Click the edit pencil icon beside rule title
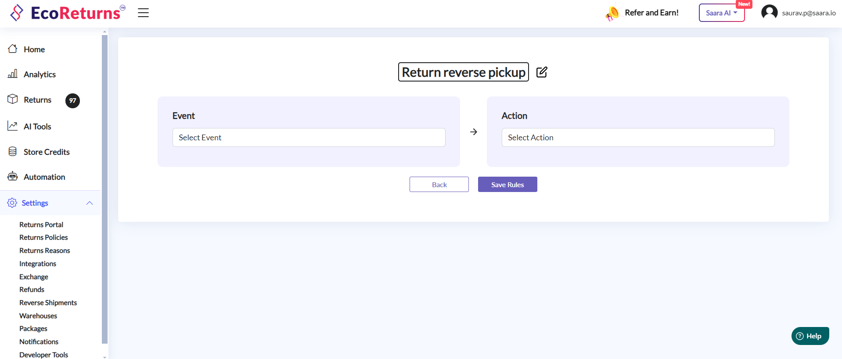Viewport: 842px width, 359px height. point(542,72)
